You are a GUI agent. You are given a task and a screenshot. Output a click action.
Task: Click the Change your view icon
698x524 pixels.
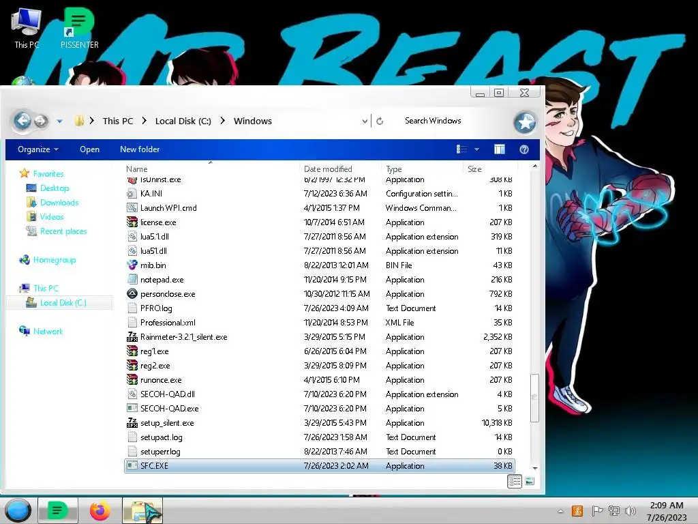462,149
